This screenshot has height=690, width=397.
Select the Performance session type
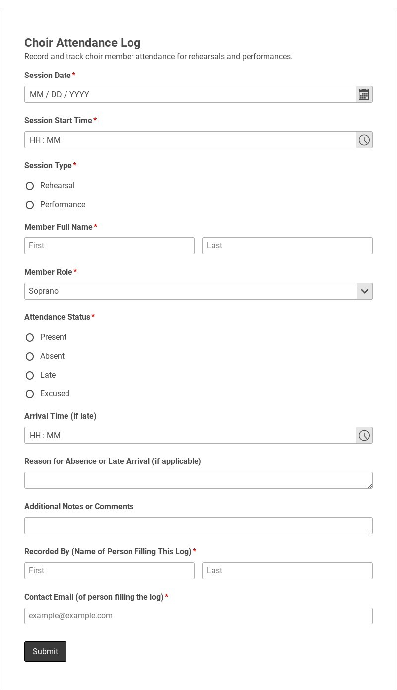[x=30, y=205]
